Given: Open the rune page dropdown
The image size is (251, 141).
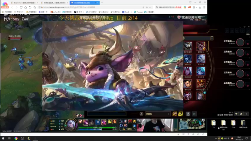Looking at the screenshot, I should coord(158,114).
